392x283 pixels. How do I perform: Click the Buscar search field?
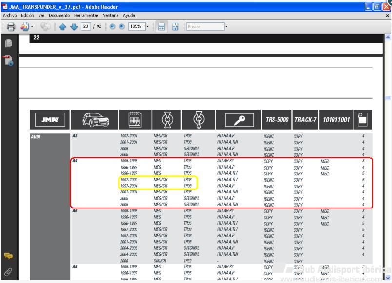[205, 26]
